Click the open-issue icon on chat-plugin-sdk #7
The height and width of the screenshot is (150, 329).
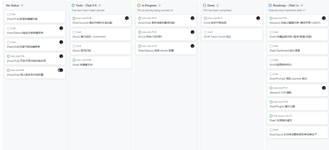pos(271,116)
